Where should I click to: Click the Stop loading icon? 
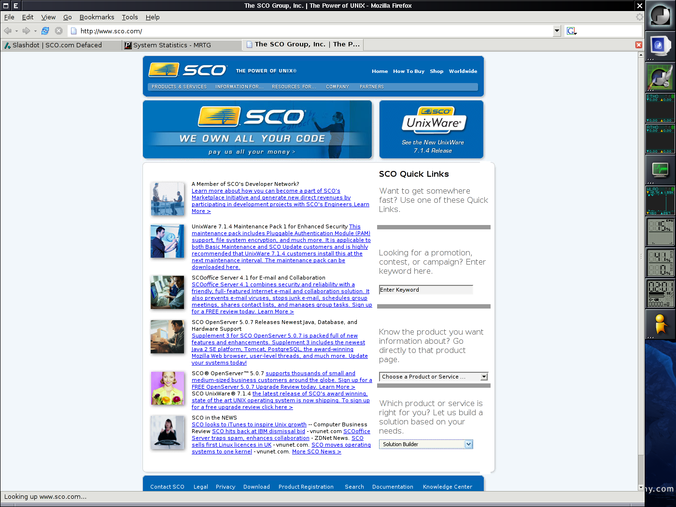59,31
